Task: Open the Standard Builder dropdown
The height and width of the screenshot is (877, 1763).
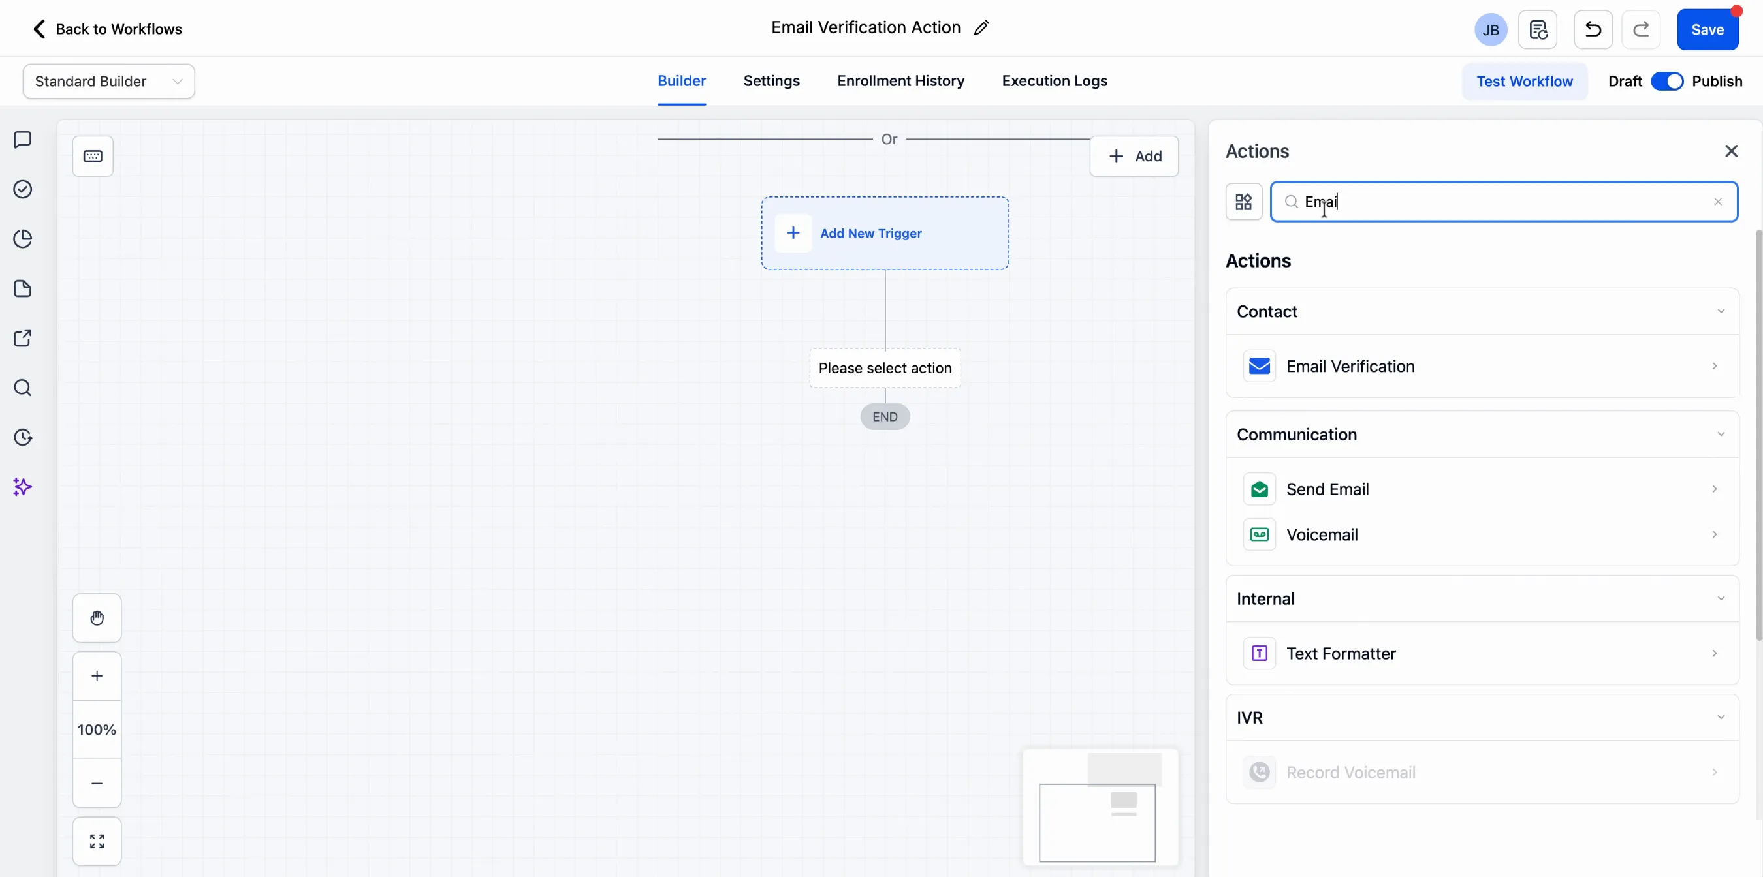Action: (x=108, y=81)
